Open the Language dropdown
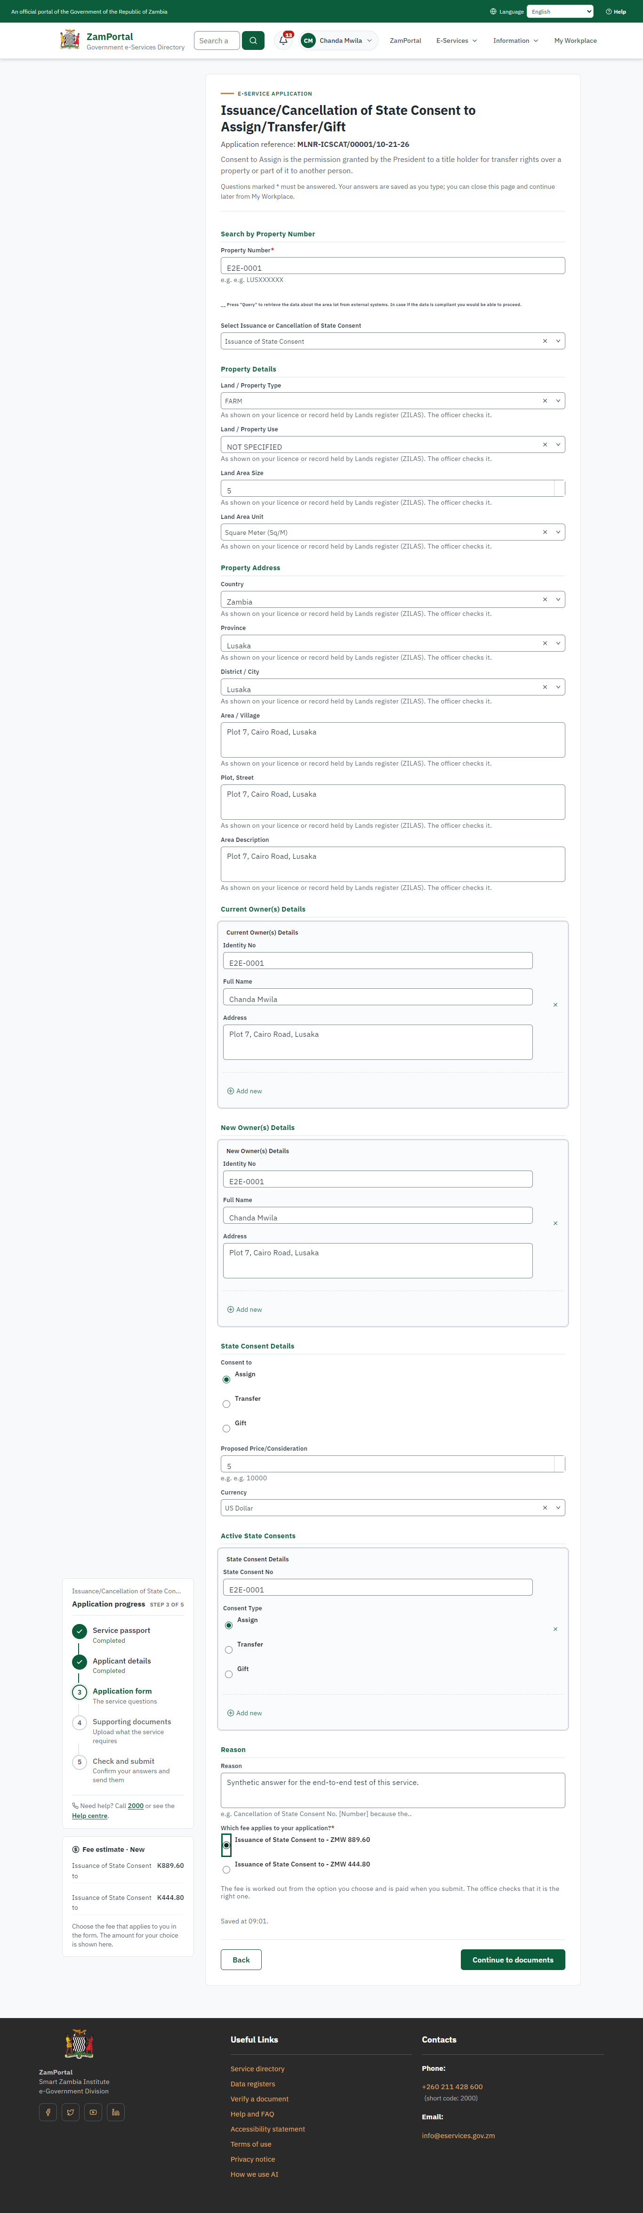The height and width of the screenshot is (2213, 643). [x=561, y=11]
